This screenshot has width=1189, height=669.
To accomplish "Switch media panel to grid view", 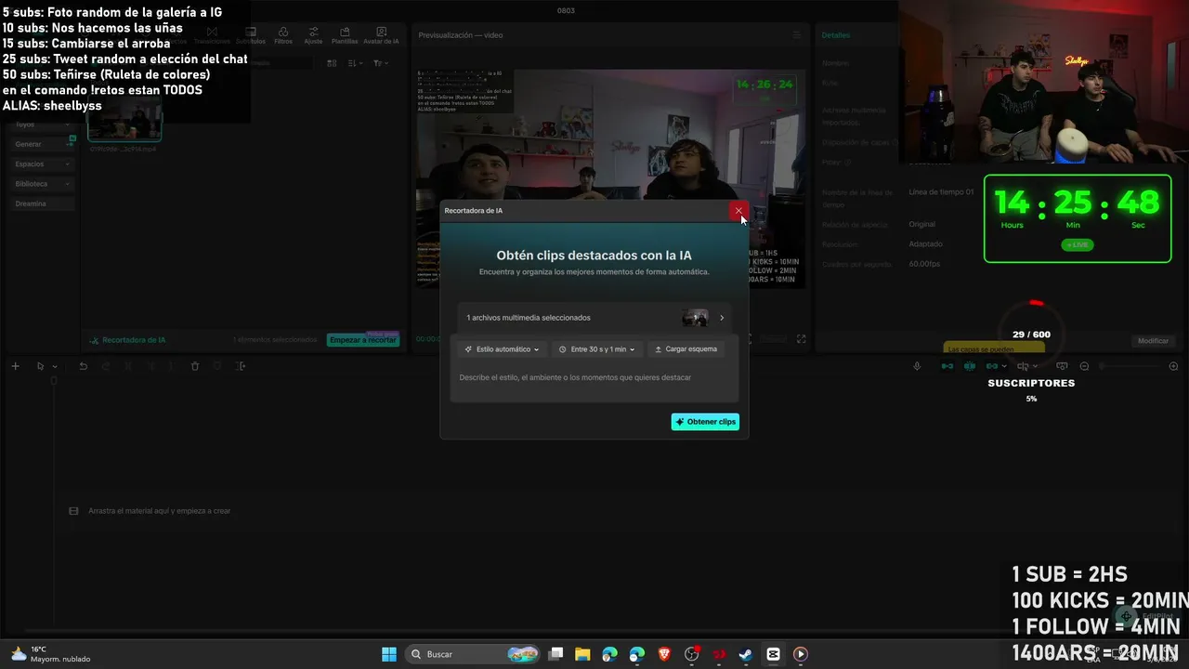I will [332, 63].
